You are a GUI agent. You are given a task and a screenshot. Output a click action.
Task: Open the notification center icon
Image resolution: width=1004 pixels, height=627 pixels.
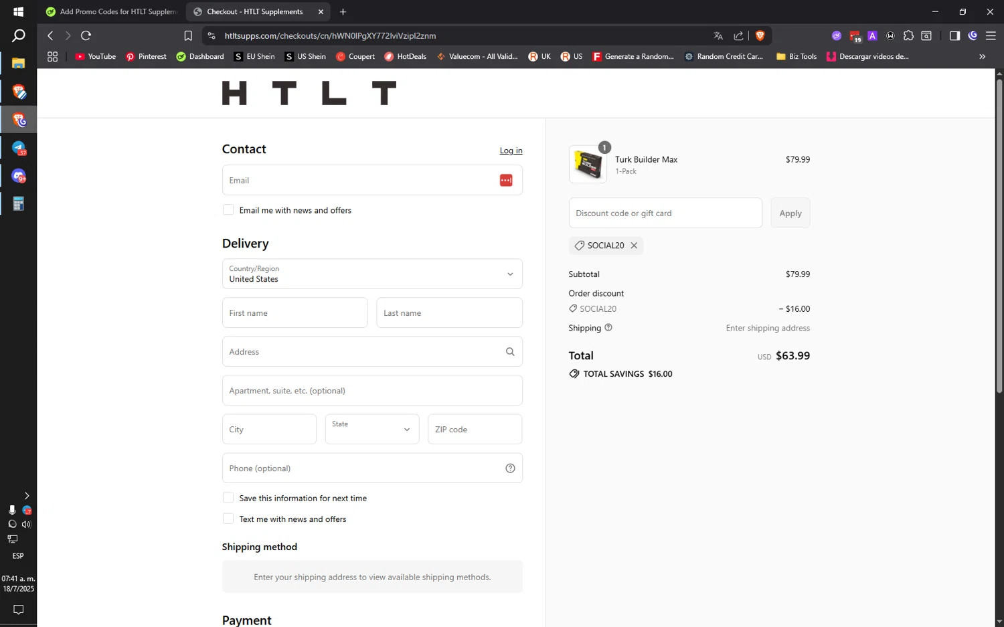click(18, 610)
